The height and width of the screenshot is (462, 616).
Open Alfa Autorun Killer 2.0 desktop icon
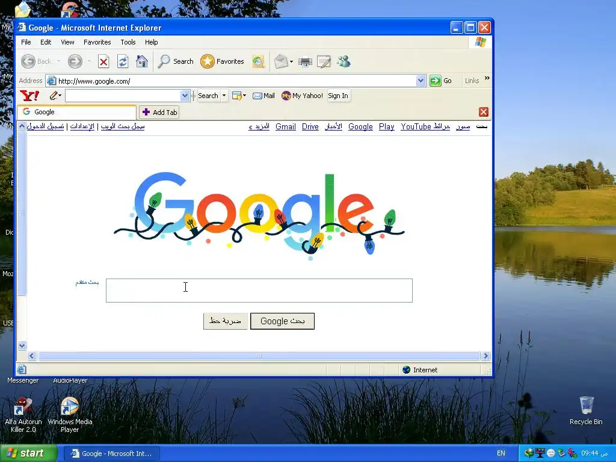click(x=23, y=414)
